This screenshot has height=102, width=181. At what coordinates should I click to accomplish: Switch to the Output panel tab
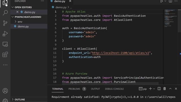coord(95,89)
